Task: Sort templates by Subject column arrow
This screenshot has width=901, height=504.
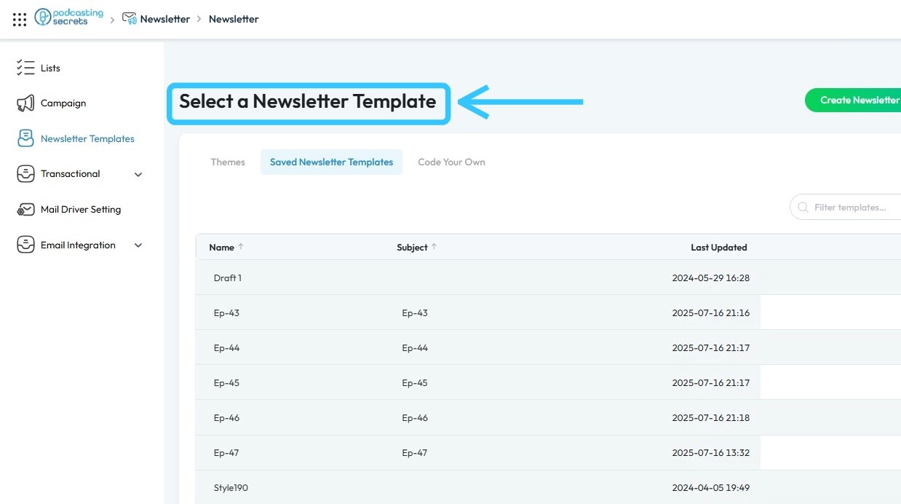Action: (434, 247)
